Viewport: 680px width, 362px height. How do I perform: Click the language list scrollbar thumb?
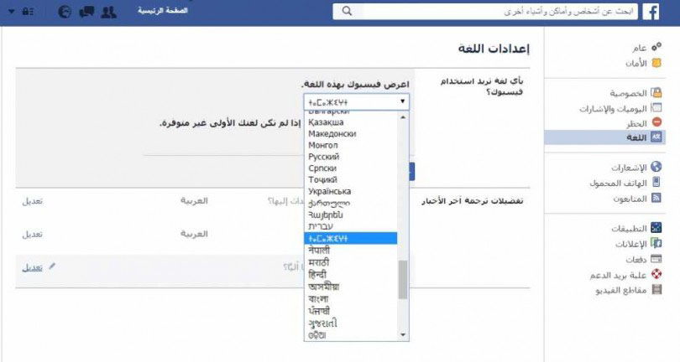click(402, 279)
